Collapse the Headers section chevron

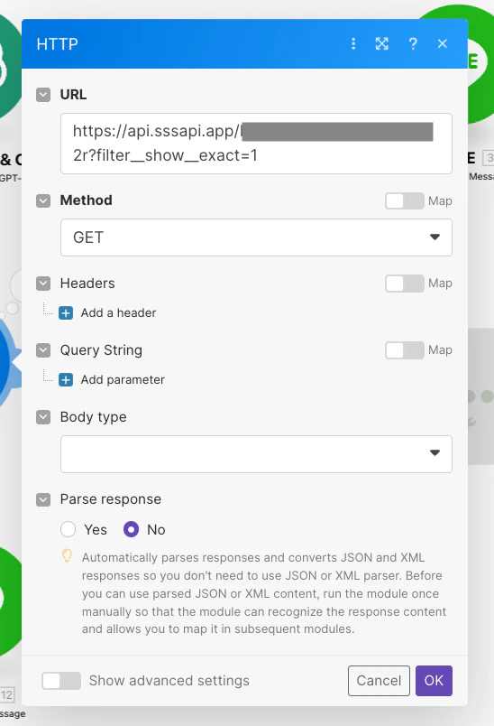(x=43, y=284)
